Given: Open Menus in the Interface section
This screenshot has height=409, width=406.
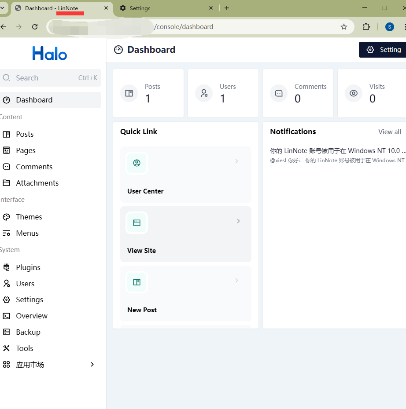Looking at the screenshot, I should [x=27, y=233].
